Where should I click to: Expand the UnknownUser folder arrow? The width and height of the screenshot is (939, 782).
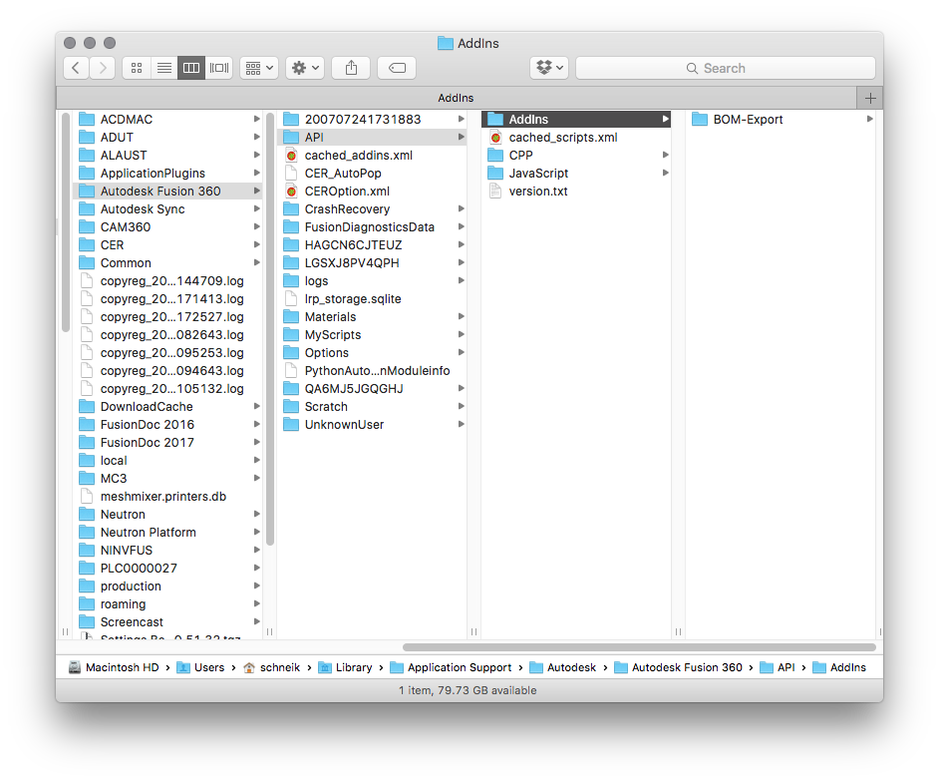462,425
